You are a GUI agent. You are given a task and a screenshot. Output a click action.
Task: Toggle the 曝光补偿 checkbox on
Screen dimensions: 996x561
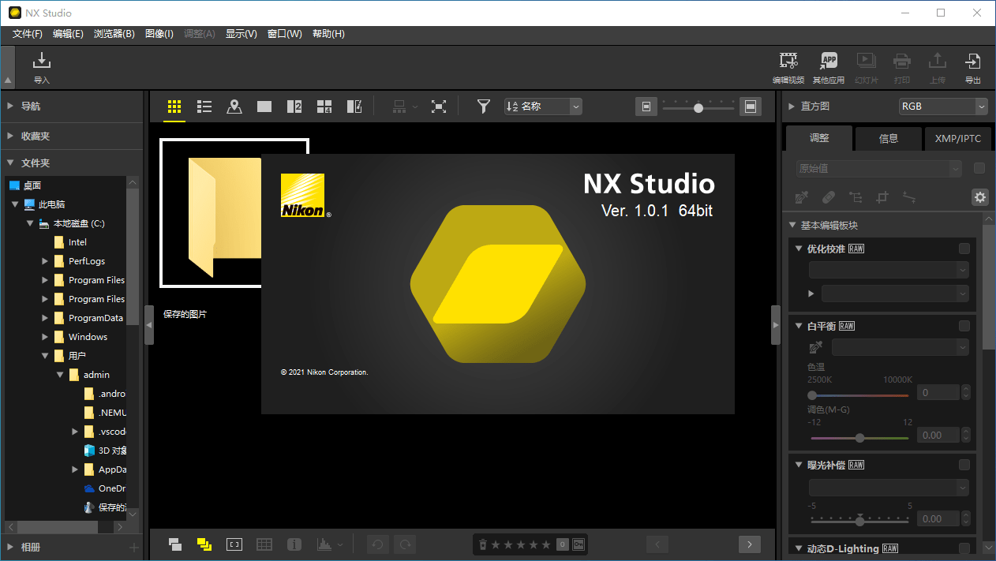tap(964, 464)
